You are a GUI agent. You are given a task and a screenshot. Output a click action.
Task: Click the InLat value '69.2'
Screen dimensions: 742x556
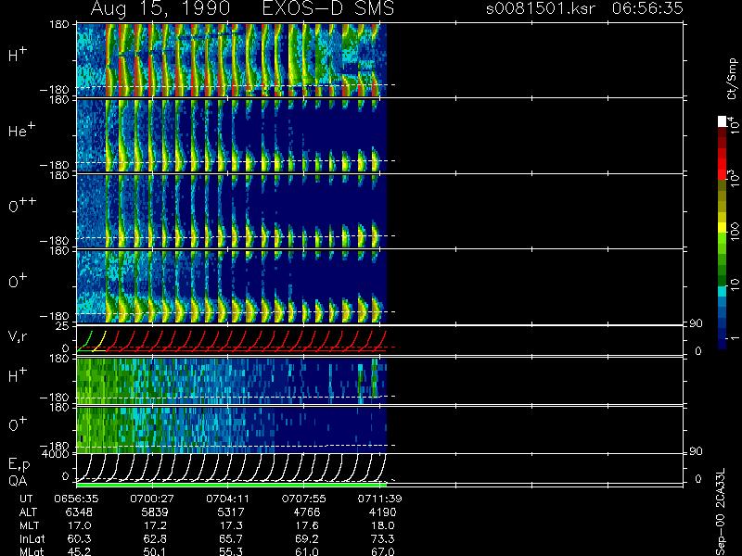pos(307,538)
